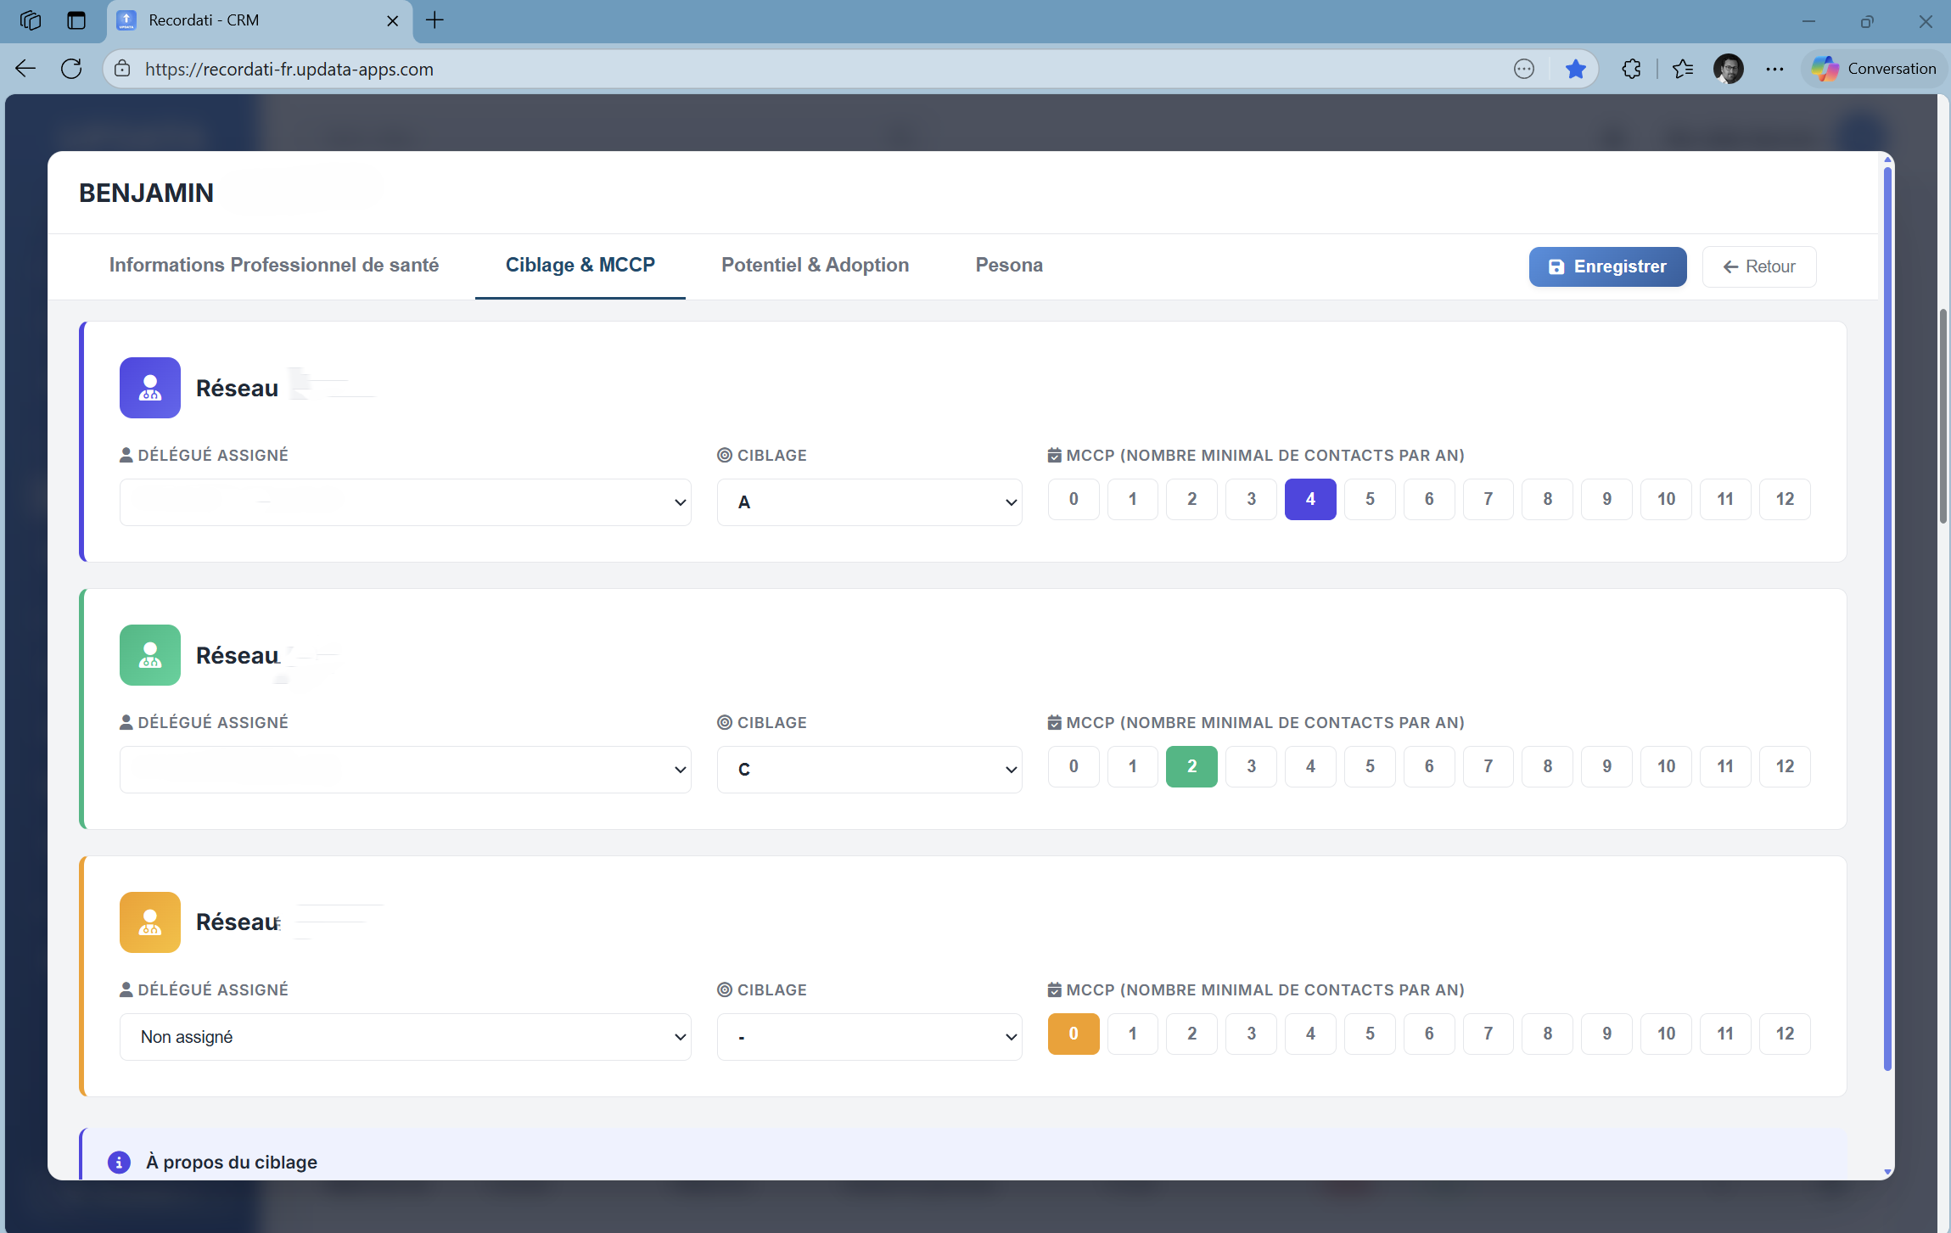Switch to the Potentiel & Adoption tab
This screenshot has width=1951, height=1233.
(814, 265)
